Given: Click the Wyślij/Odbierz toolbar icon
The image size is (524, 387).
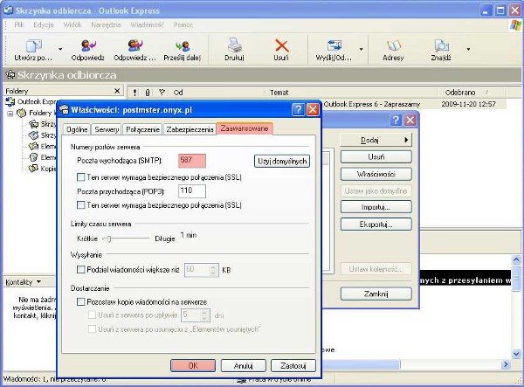Looking at the screenshot, I should pyautogui.click(x=334, y=45).
